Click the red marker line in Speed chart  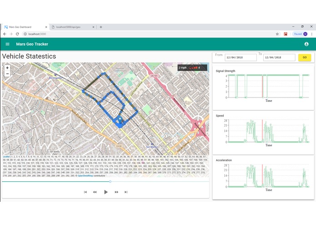point(262,131)
